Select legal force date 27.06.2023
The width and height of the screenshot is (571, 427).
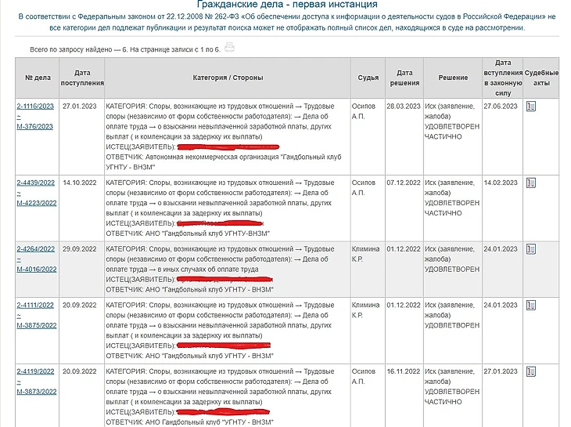(x=501, y=107)
